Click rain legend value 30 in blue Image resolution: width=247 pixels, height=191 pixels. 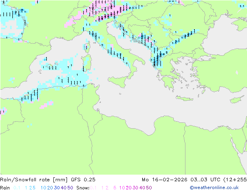pyautogui.click(x=57, y=188)
